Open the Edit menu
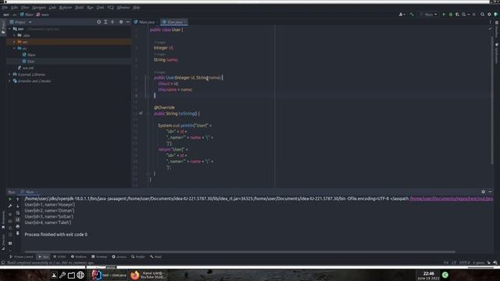 14,7
